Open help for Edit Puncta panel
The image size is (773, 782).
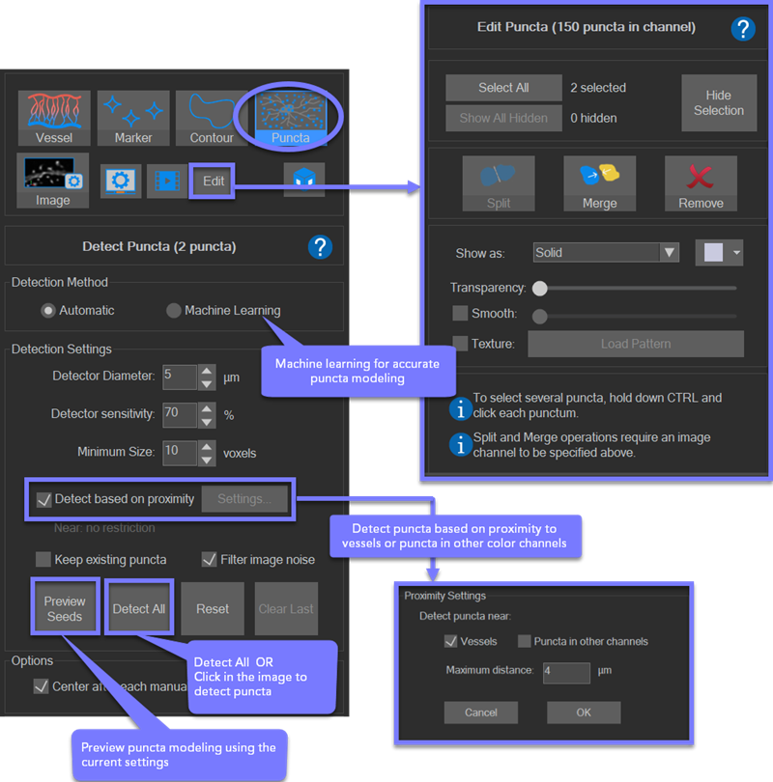pyautogui.click(x=741, y=28)
